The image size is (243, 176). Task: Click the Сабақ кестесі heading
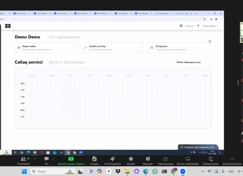tap(29, 62)
